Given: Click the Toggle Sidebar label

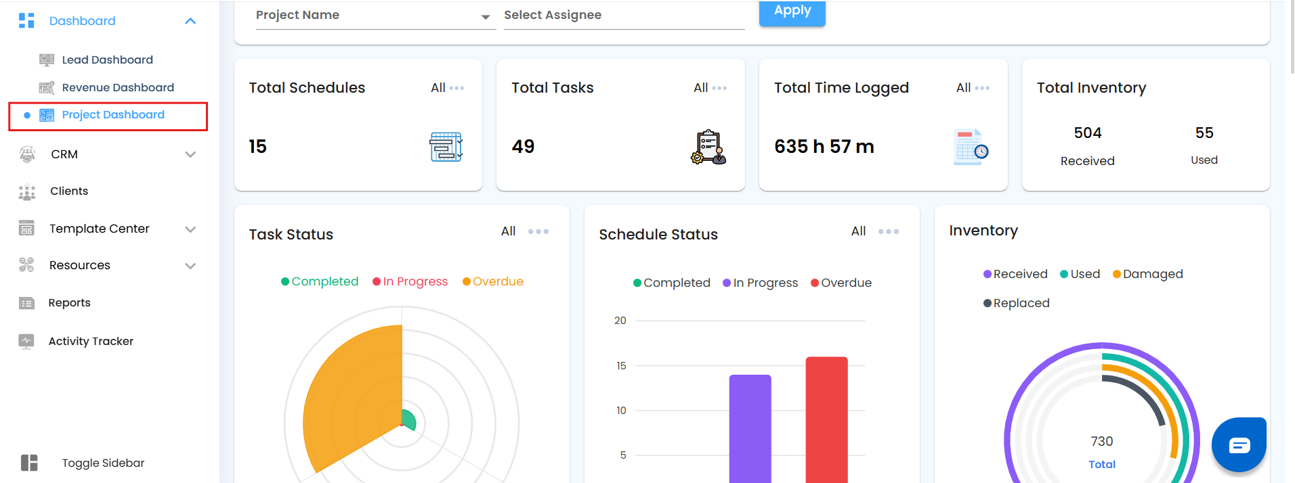Looking at the screenshot, I should [x=103, y=463].
